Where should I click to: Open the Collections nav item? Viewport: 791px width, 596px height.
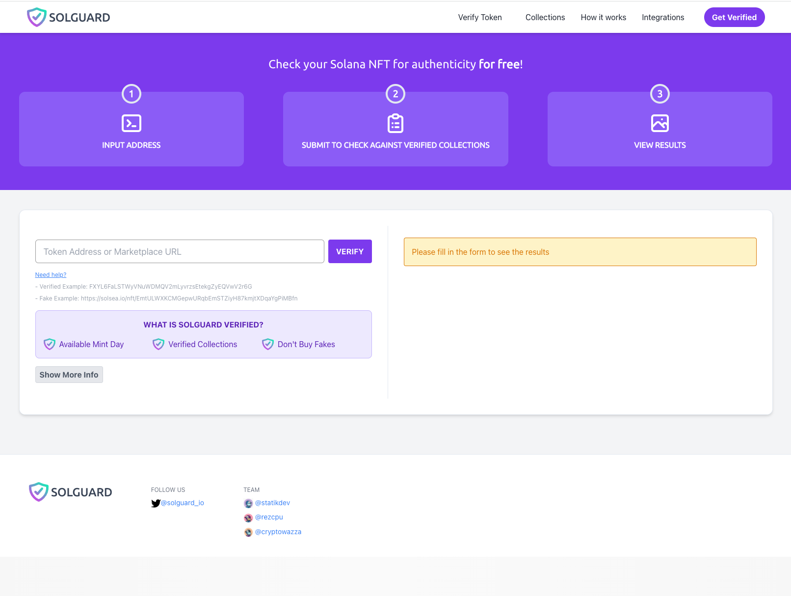click(x=545, y=17)
